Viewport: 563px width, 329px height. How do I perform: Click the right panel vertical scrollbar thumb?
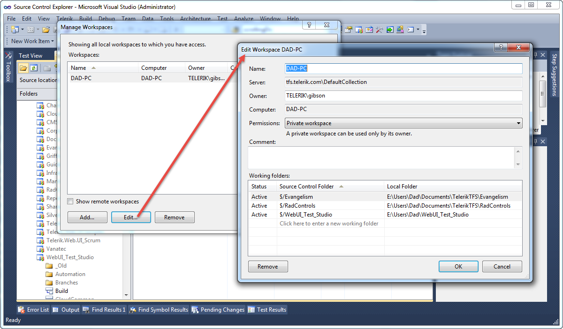(x=543, y=94)
